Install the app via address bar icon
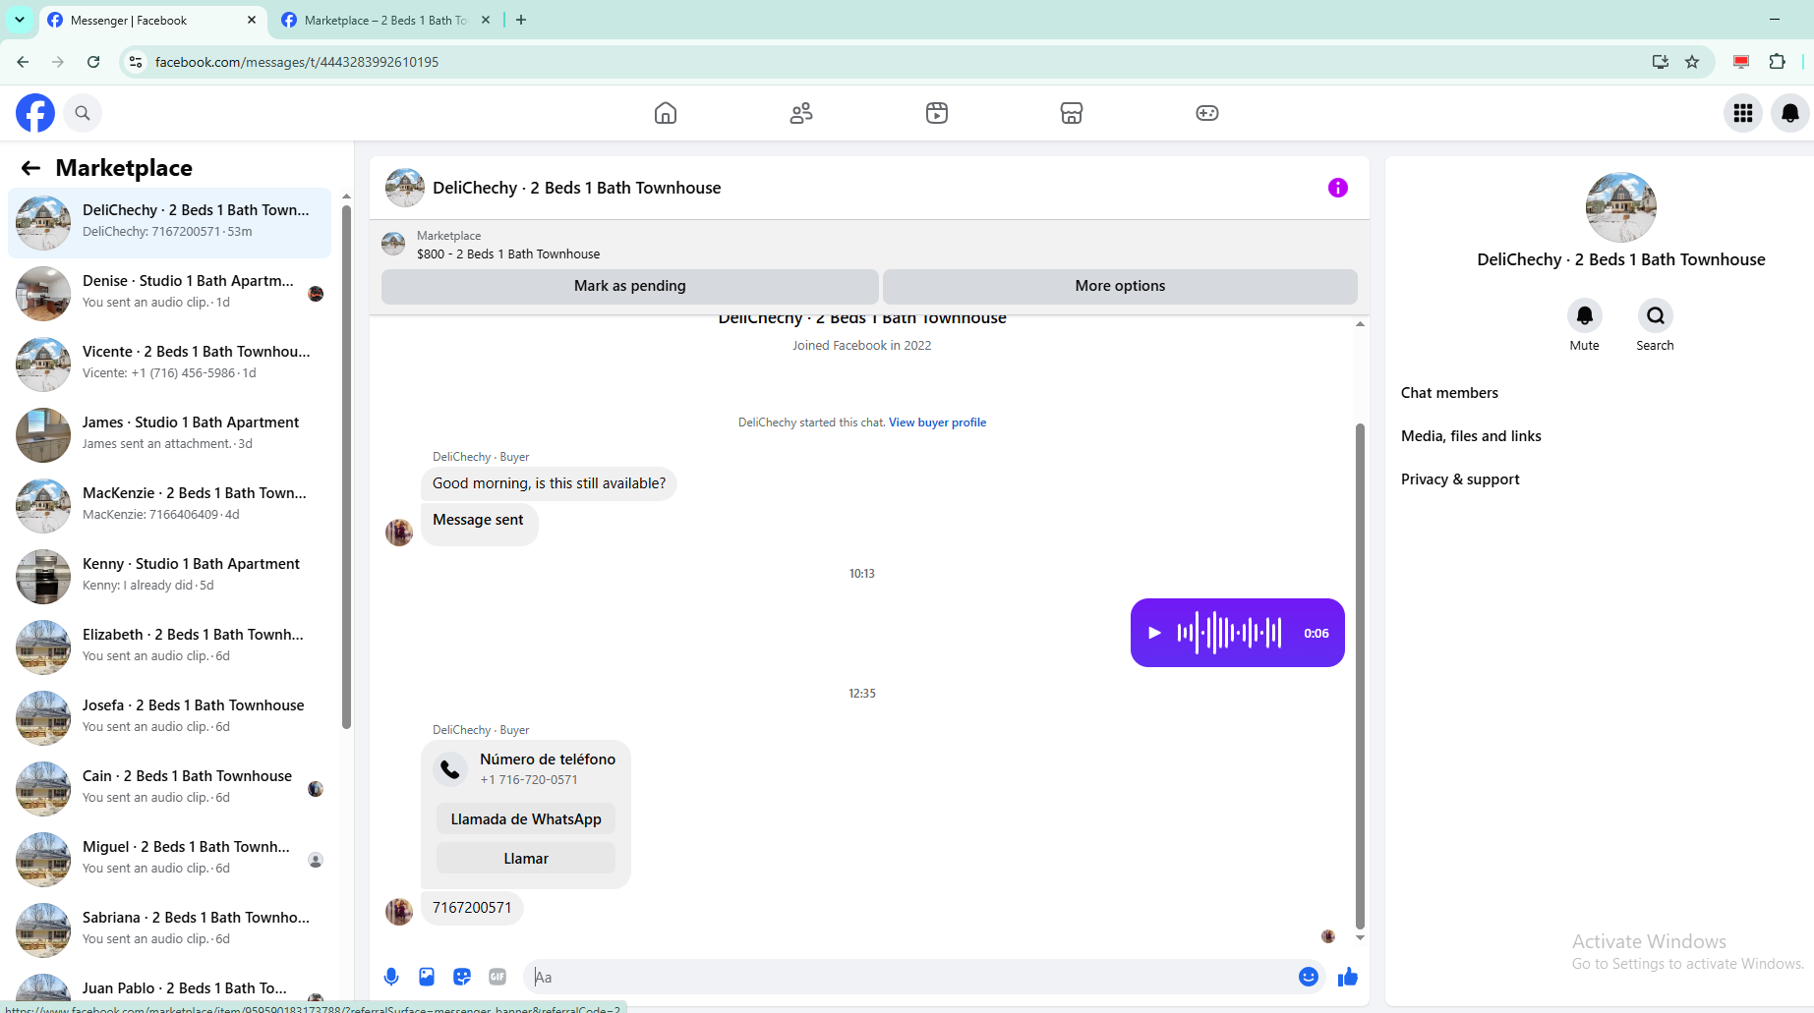 [1661, 62]
